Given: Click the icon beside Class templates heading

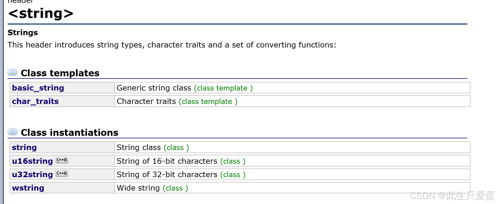Looking at the screenshot, I should 13,72.
